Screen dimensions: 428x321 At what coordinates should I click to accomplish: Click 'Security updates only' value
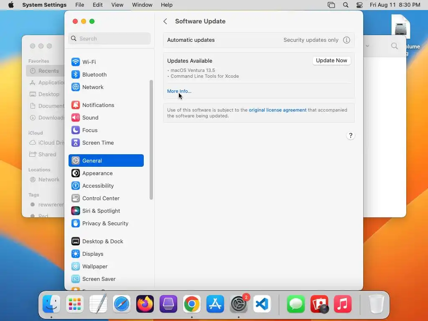click(x=311, y=40)
